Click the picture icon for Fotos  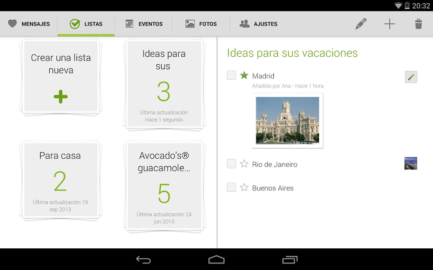tap(190, 24)
